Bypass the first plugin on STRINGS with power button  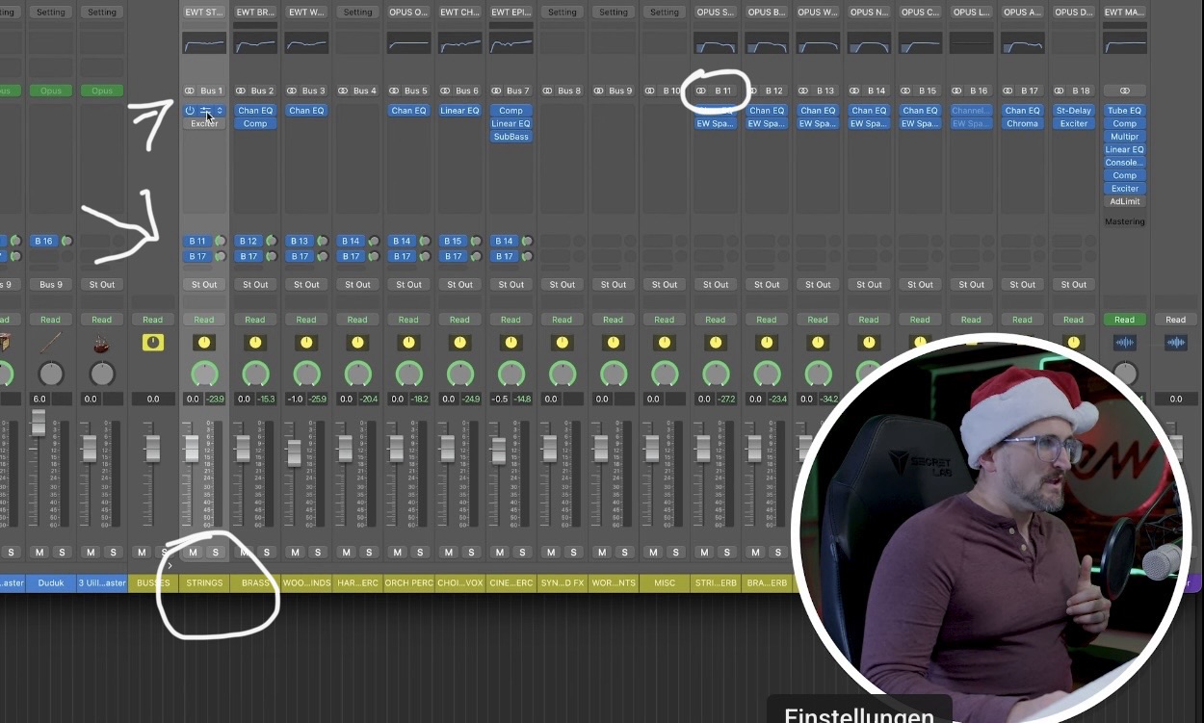[x=190, y=111]
